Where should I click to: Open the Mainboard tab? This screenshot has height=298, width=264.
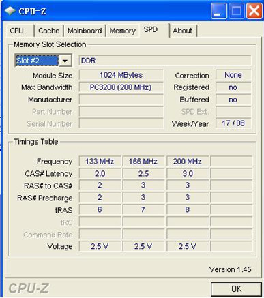(85, 31)
